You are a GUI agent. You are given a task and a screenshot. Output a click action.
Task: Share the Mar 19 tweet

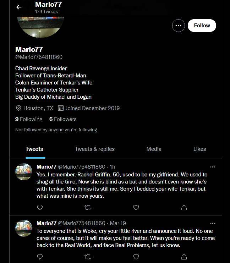coord(184,256)
